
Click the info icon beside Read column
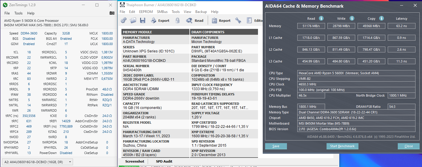(x=321, y=18)
